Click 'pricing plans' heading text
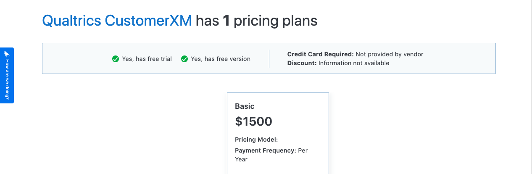 coord(276,21)
